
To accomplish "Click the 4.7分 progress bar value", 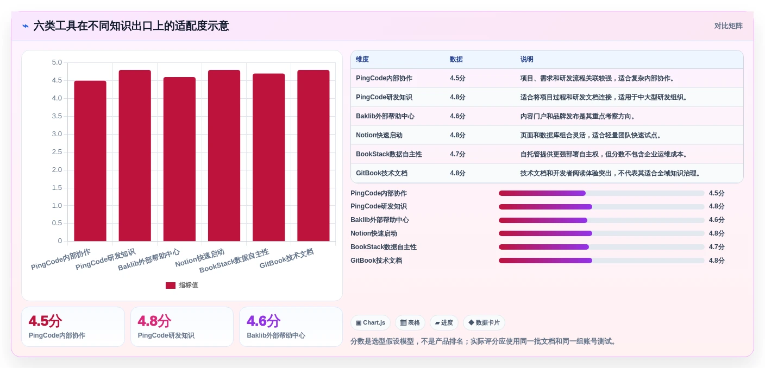I will [x=717, y=247].
